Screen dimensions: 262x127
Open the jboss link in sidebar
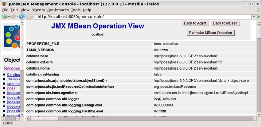[11, 88]
